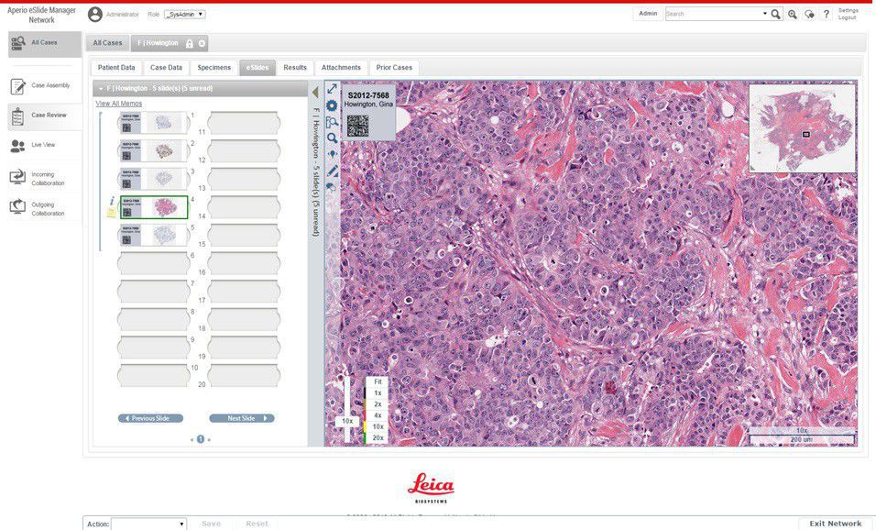
Task: Click the help question mark icon
Action: coord(826,15)
